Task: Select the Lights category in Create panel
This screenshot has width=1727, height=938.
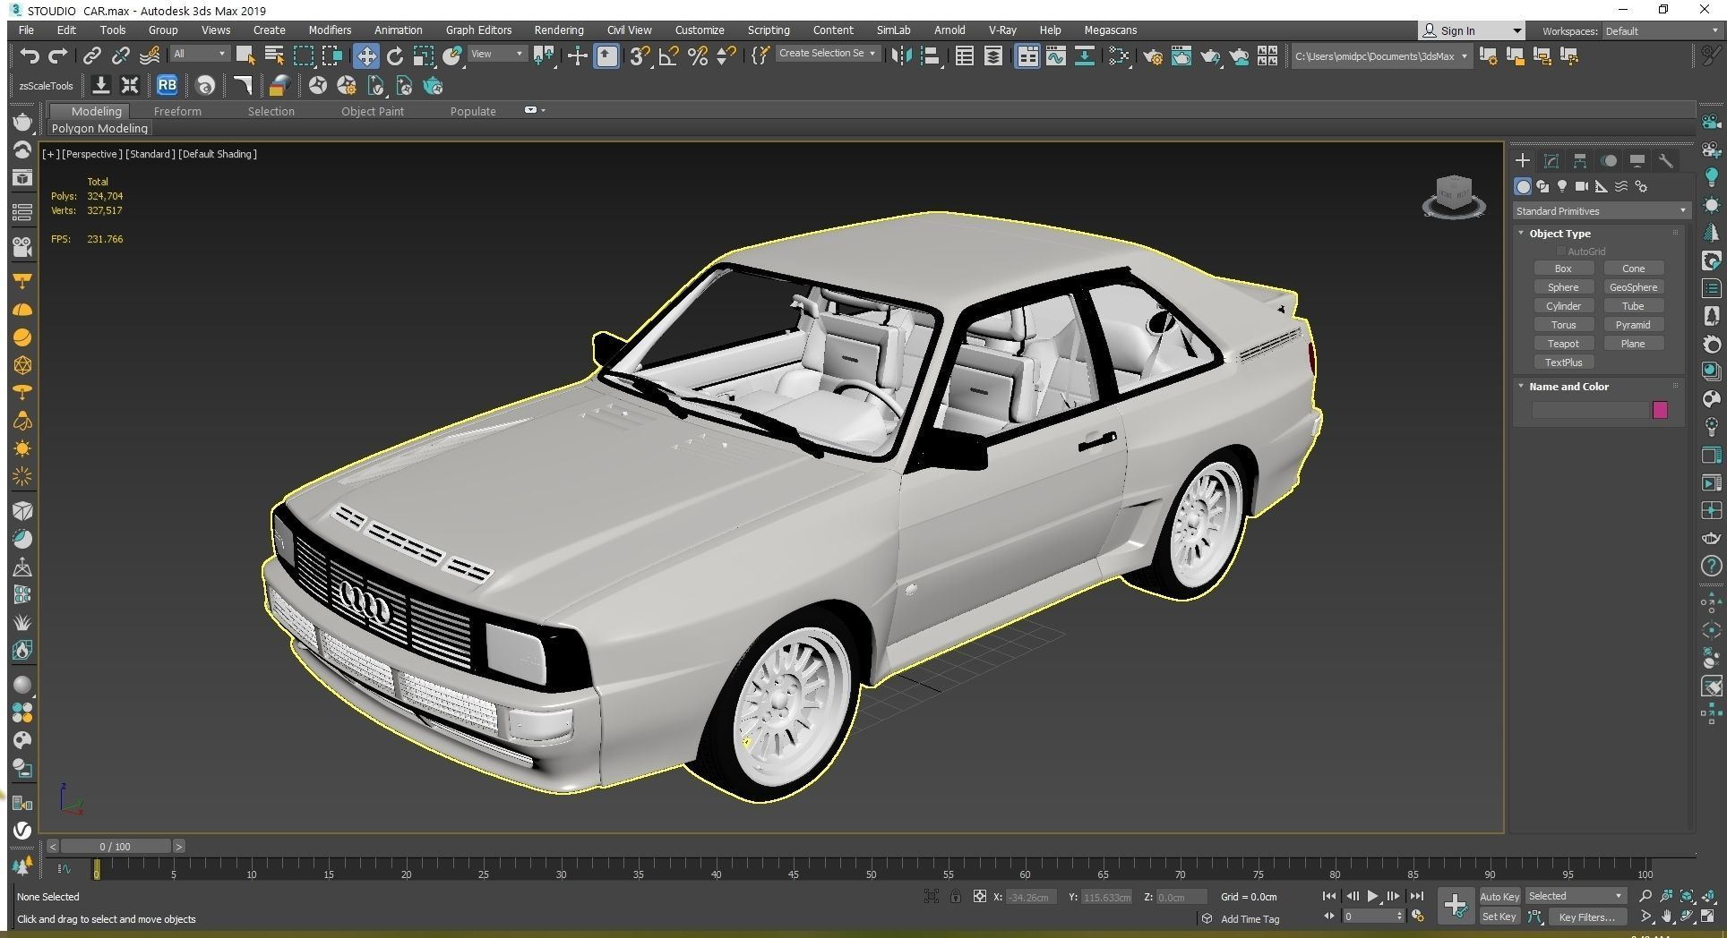Action: (1562, 186)
